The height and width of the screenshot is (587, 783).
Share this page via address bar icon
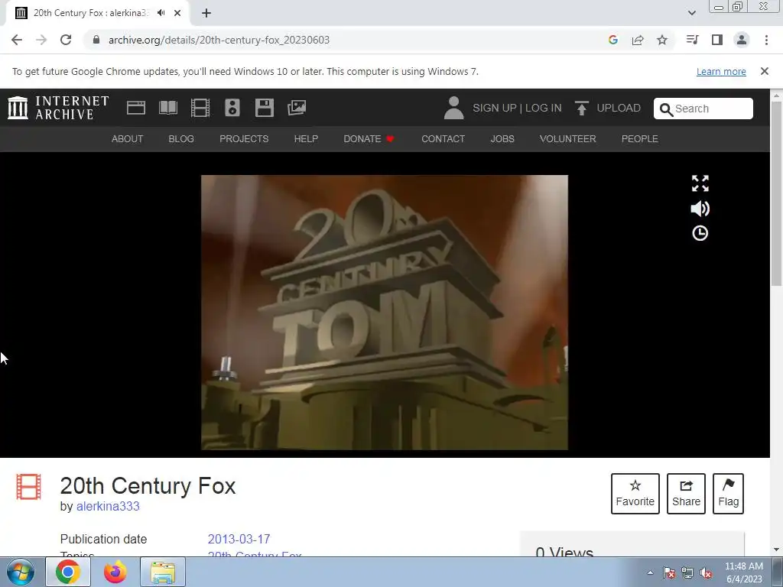click(638, 40)
